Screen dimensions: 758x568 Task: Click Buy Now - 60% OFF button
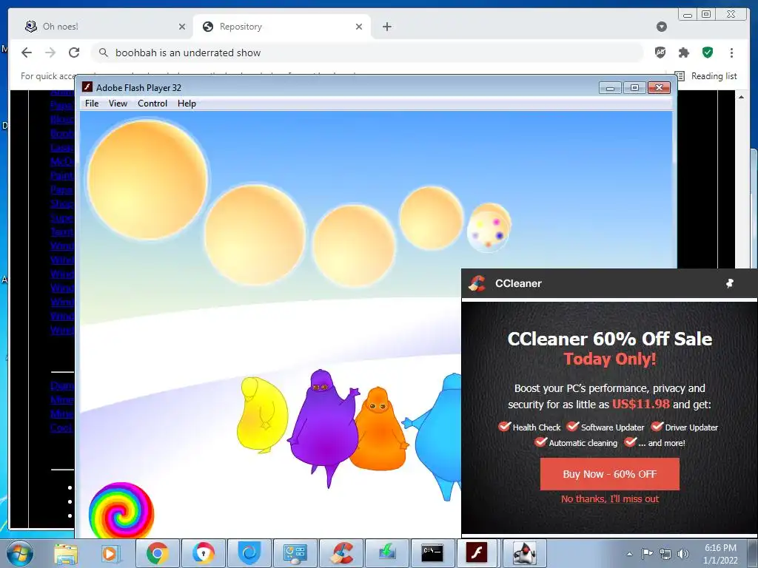(x=610, y=474)
